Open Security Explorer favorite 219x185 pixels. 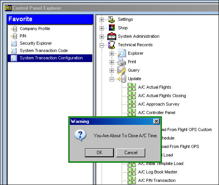point(36,43)
